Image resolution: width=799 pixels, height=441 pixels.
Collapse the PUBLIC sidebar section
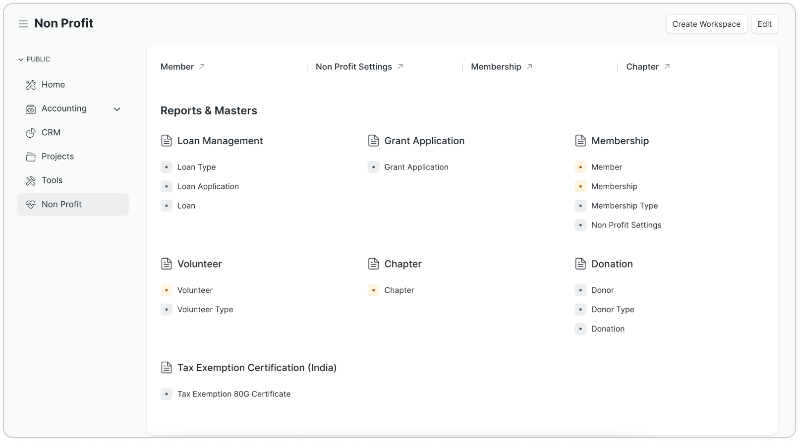pyautogui.click(x=21, y=59)
